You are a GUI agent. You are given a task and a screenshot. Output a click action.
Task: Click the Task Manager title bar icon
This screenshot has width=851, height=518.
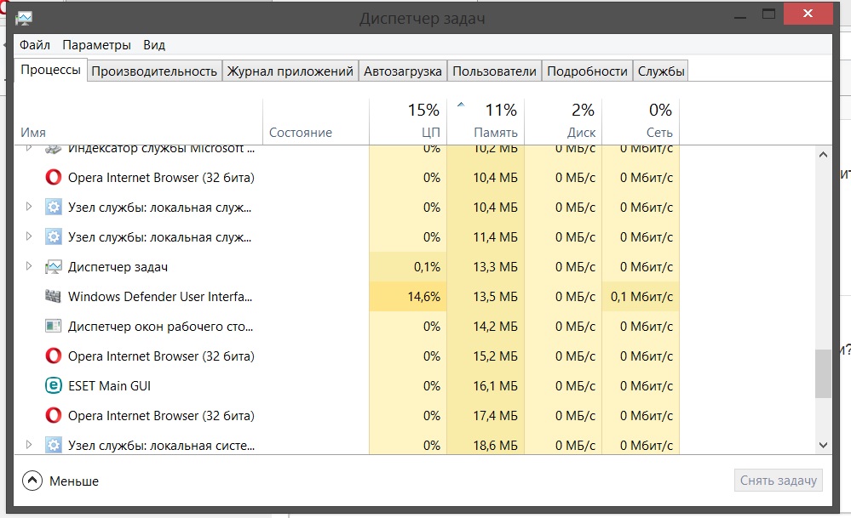(x=24, y=18)
